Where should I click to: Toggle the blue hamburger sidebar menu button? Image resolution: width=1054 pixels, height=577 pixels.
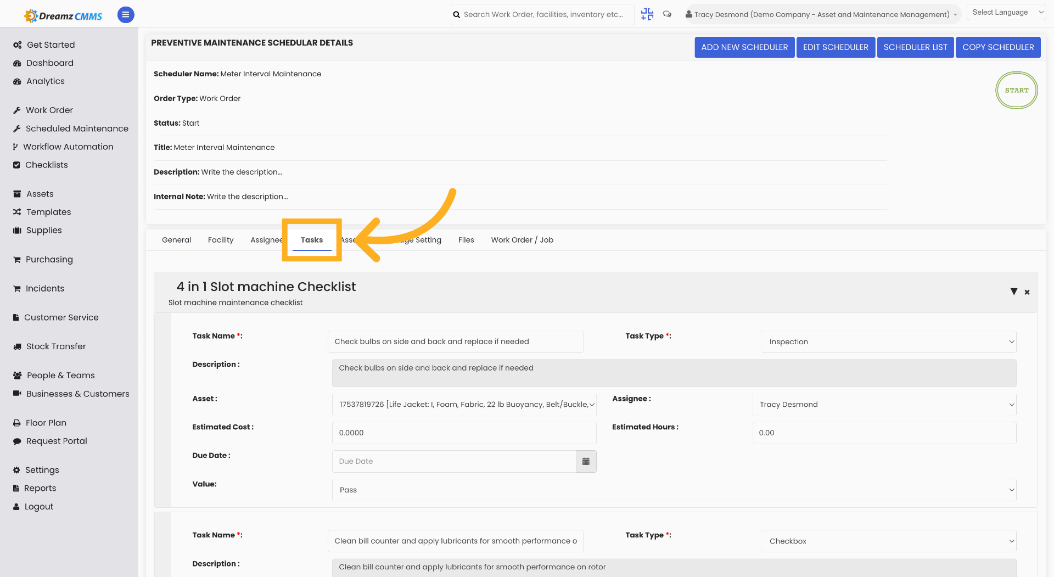tap(126, 15)
